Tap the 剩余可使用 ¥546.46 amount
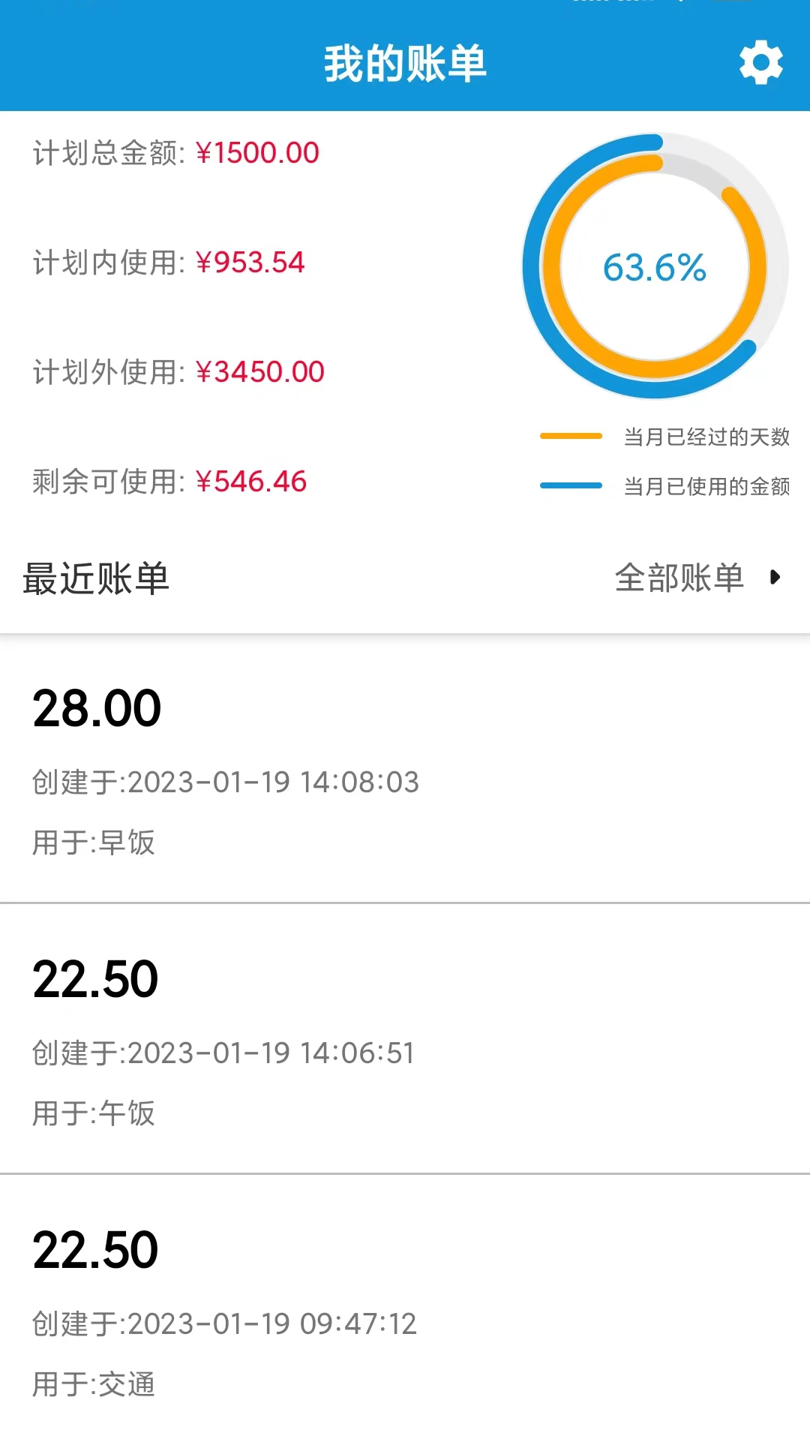810x1439 pixels. pos(250,482)
